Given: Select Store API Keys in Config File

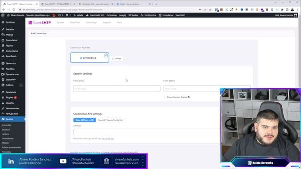Looking at the screenshot, I should [x=111, y=120].
